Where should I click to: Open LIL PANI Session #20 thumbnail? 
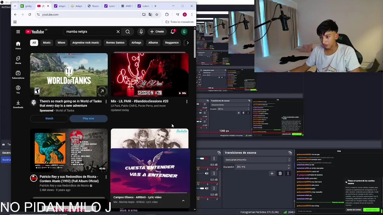[x=150, y=75]
